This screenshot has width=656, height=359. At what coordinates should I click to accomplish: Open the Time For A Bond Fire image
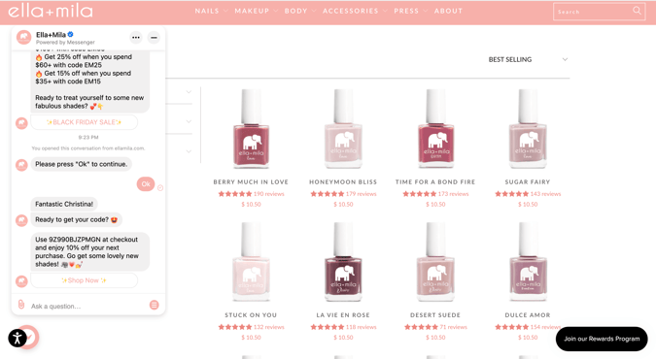coord(435,129)
